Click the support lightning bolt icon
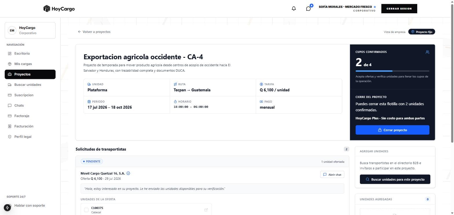Viewport: 454px width, 215px height. coord(7,207)
